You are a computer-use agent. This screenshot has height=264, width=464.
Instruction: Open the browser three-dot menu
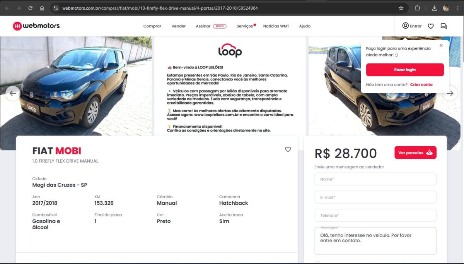click(x=457, y=8)
